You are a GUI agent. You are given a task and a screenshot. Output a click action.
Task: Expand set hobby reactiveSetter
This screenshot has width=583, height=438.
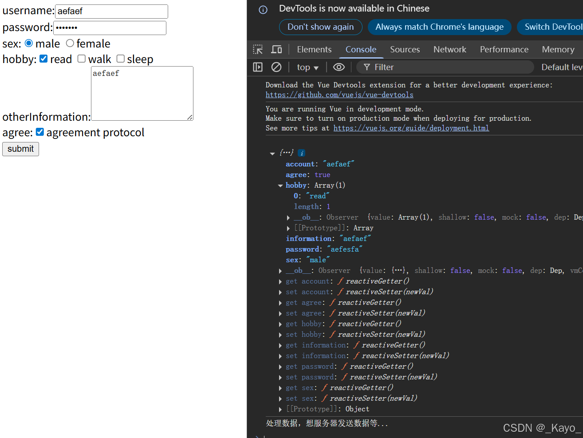pyautogui.click(x=280, y=335)
